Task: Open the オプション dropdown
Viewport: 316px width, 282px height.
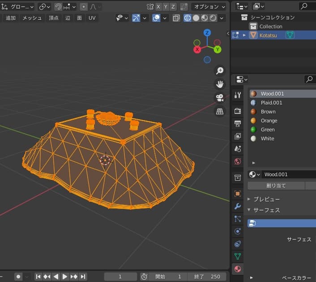Action: coord(209,7)
